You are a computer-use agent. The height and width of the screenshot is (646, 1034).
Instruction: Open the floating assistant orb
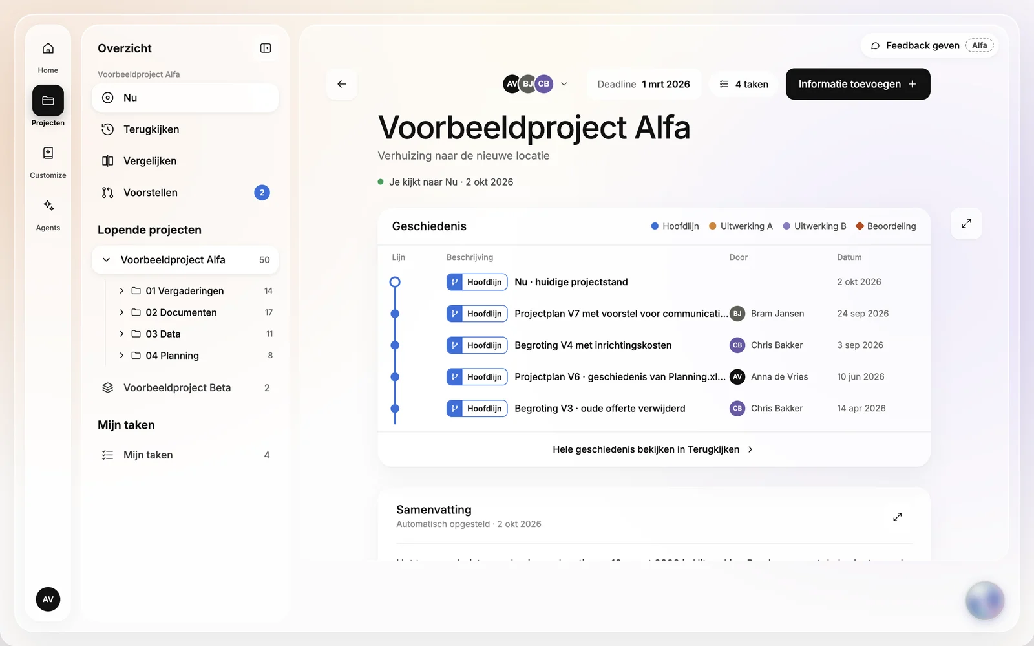click(985, 600)
